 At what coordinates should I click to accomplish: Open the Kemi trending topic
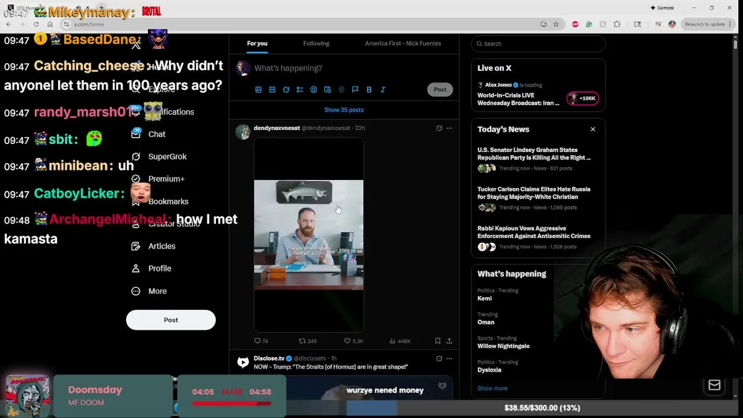click(x=485, y=298)
